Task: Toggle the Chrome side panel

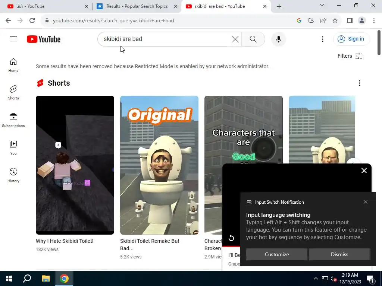Action: click(x=350, y=21)
